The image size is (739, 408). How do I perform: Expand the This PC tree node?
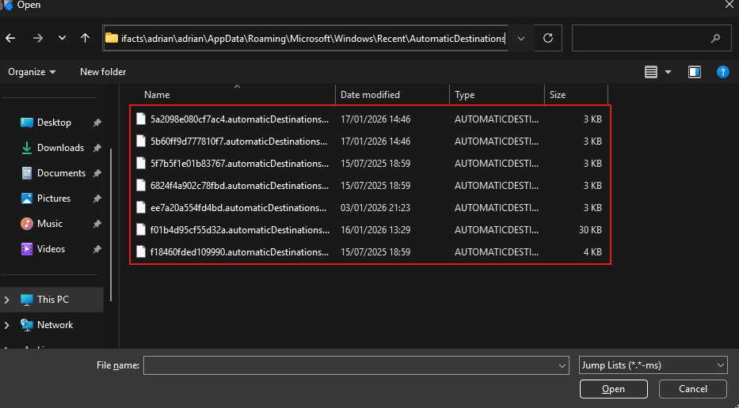(8, 300)
